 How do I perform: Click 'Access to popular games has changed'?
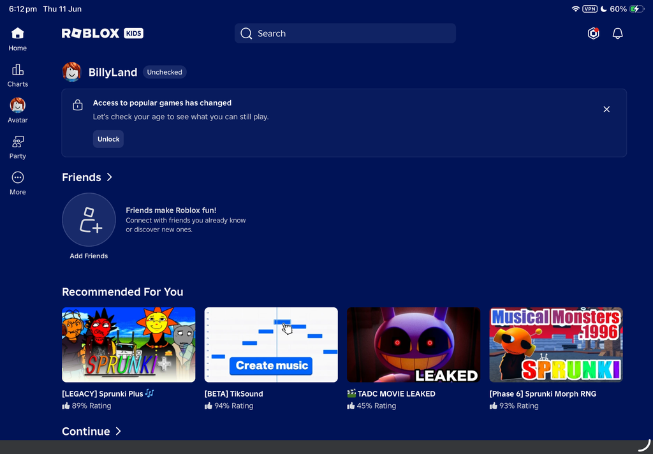[x=162, y=103]
